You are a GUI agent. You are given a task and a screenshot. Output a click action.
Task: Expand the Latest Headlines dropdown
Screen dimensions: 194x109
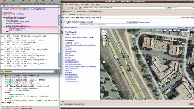click(102, 12)
